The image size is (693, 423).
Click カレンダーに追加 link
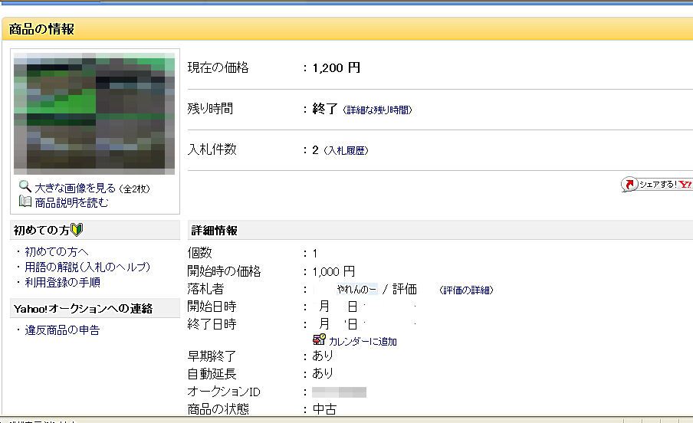[x=363, y=341]
